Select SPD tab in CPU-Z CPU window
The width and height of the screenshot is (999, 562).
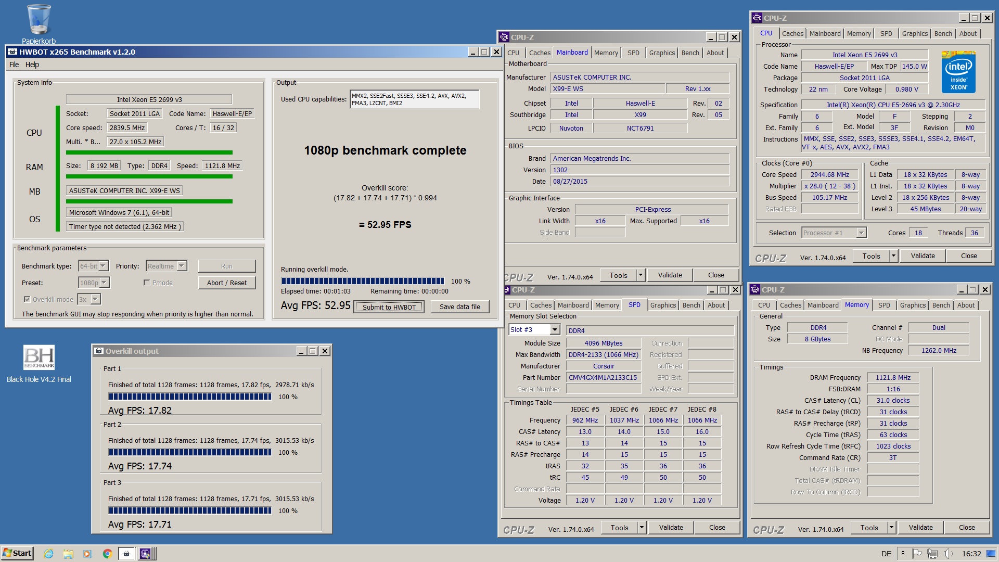point(886,33)
